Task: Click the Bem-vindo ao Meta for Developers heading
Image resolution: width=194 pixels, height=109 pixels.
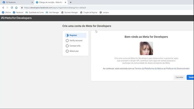Action: (146, 37)
